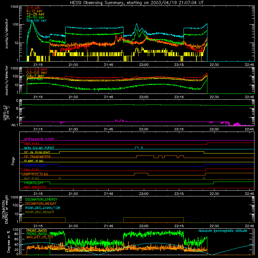The image size is (258, 258).
Task: Click the Absolute geomagnetic latitude label
Action: pos(223,231)
